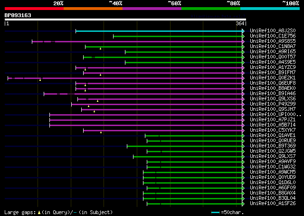Select the UniRef100_A4S9E5 label
Viewport: 304px width, 216px height.
pos(273,62)
